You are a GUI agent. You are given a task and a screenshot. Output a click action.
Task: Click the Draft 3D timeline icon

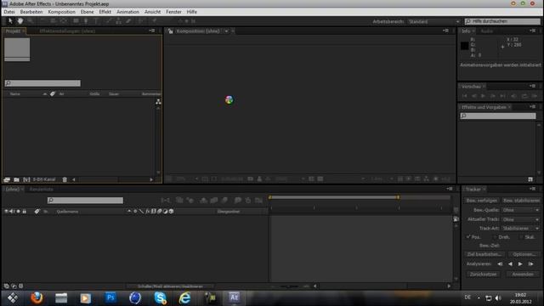click(190, 201)
